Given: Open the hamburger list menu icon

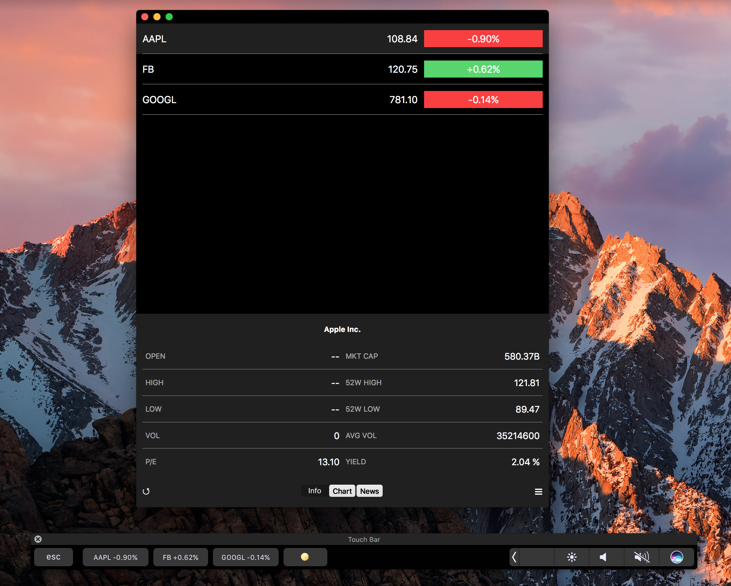Looking at the screenshot, I should coord(538,491).
